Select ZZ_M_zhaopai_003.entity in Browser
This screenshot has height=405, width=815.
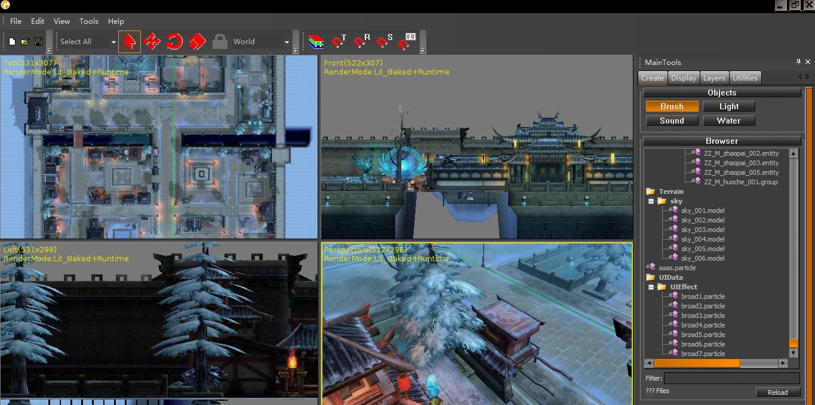(x=741, y=163)
